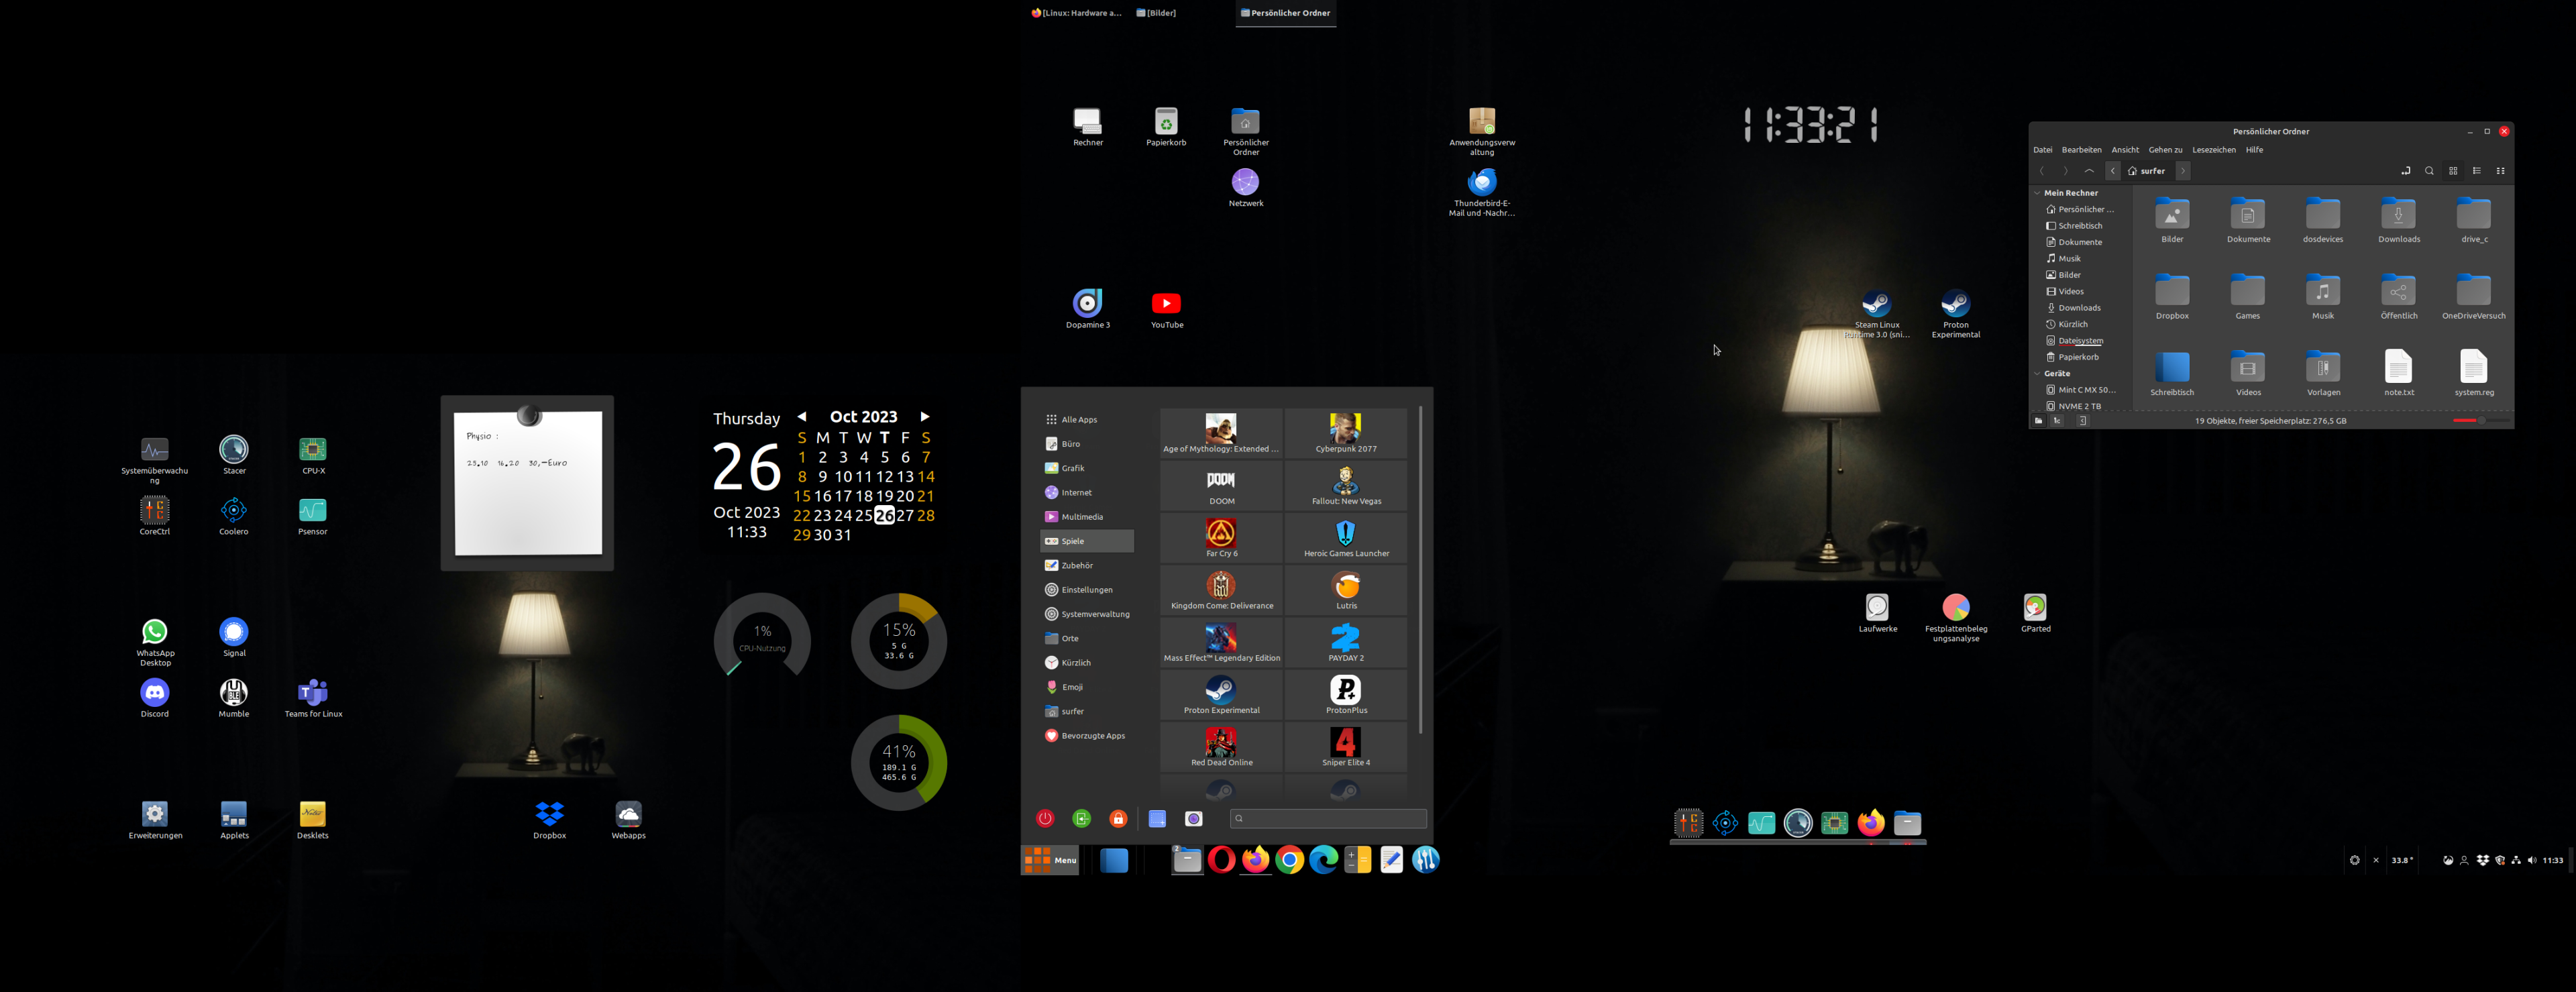Launch Microsoft Edge from the panel
Image resolution: width=2576 pixels, height=992 pixels.
click(1323, 860)
